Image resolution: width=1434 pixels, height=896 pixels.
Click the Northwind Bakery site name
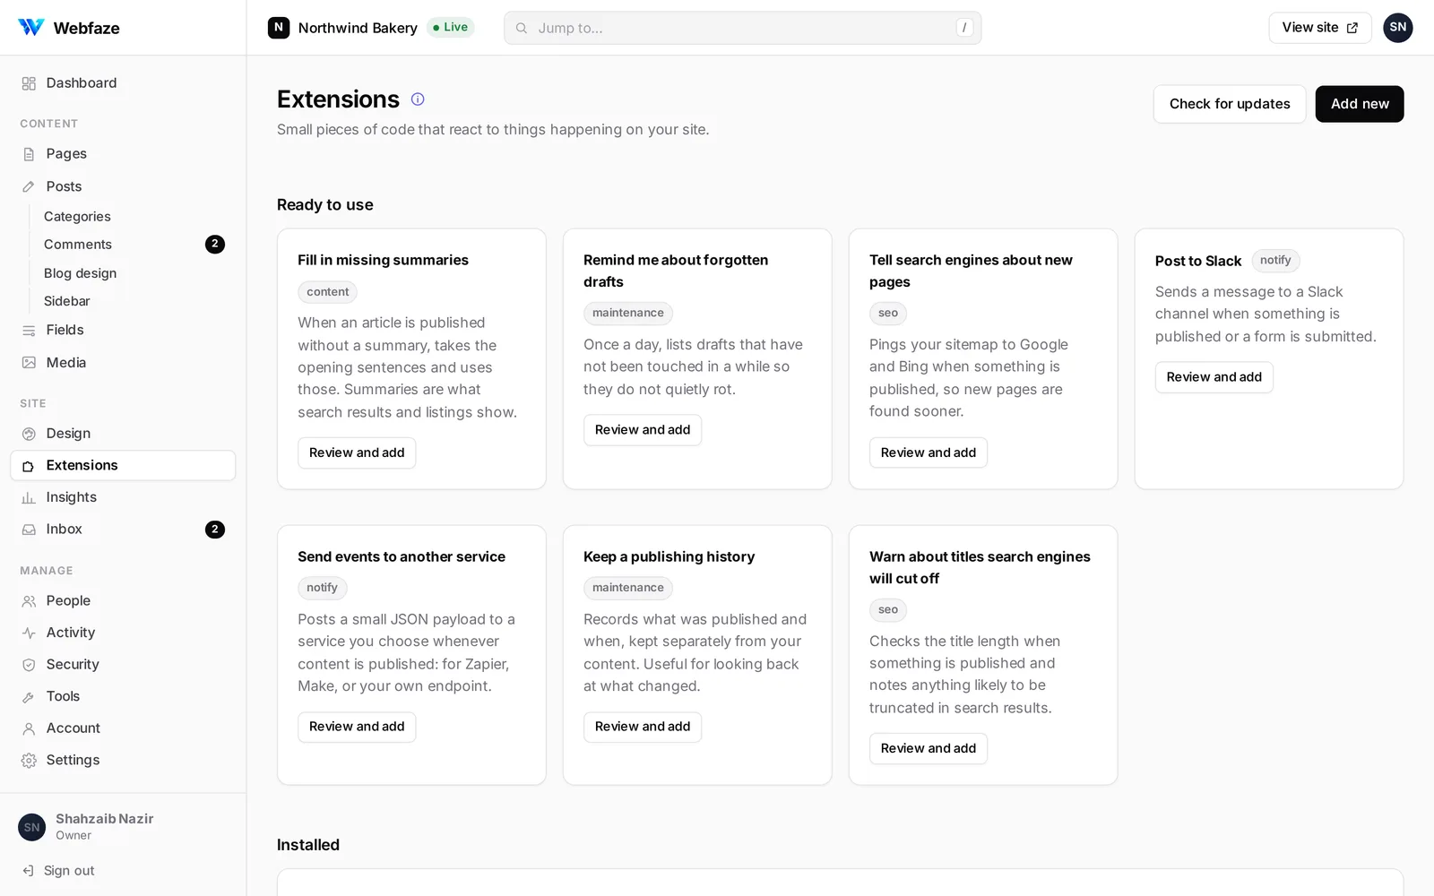pos(358,28)
